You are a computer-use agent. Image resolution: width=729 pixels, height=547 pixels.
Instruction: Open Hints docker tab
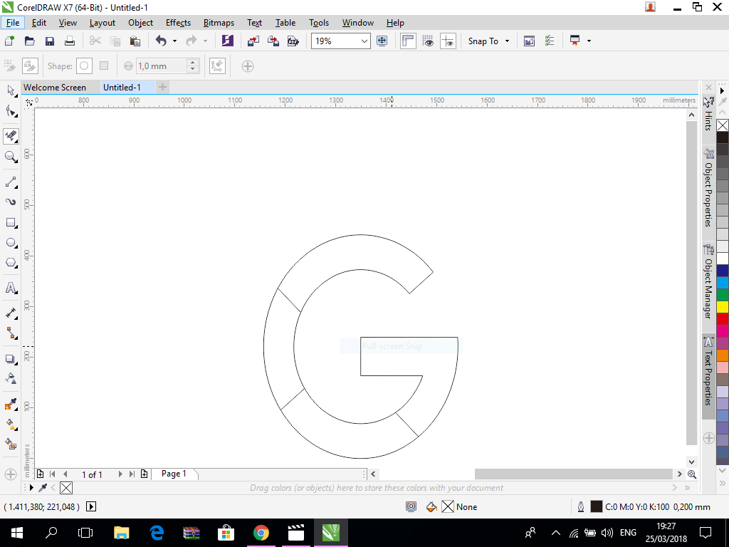pyautogui.click(x=708, y=113)
